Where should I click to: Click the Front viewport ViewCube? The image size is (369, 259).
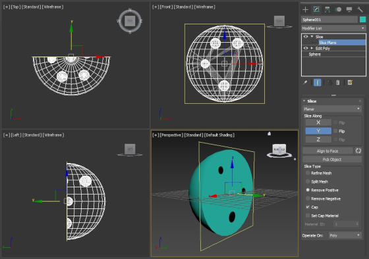coord(279,22)
